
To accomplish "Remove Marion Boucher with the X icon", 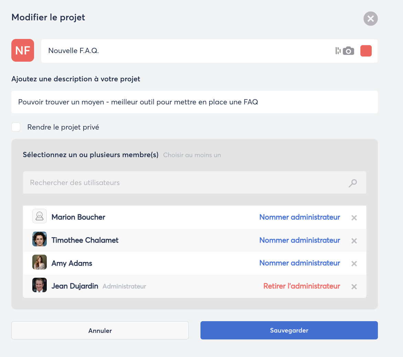I will (354, 218).
